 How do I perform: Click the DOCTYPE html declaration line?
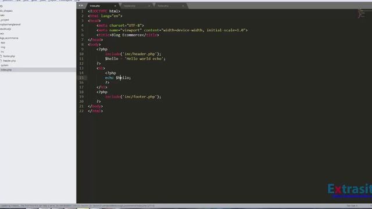point(104,11)
